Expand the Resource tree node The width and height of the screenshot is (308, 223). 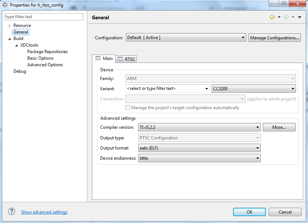10,26
